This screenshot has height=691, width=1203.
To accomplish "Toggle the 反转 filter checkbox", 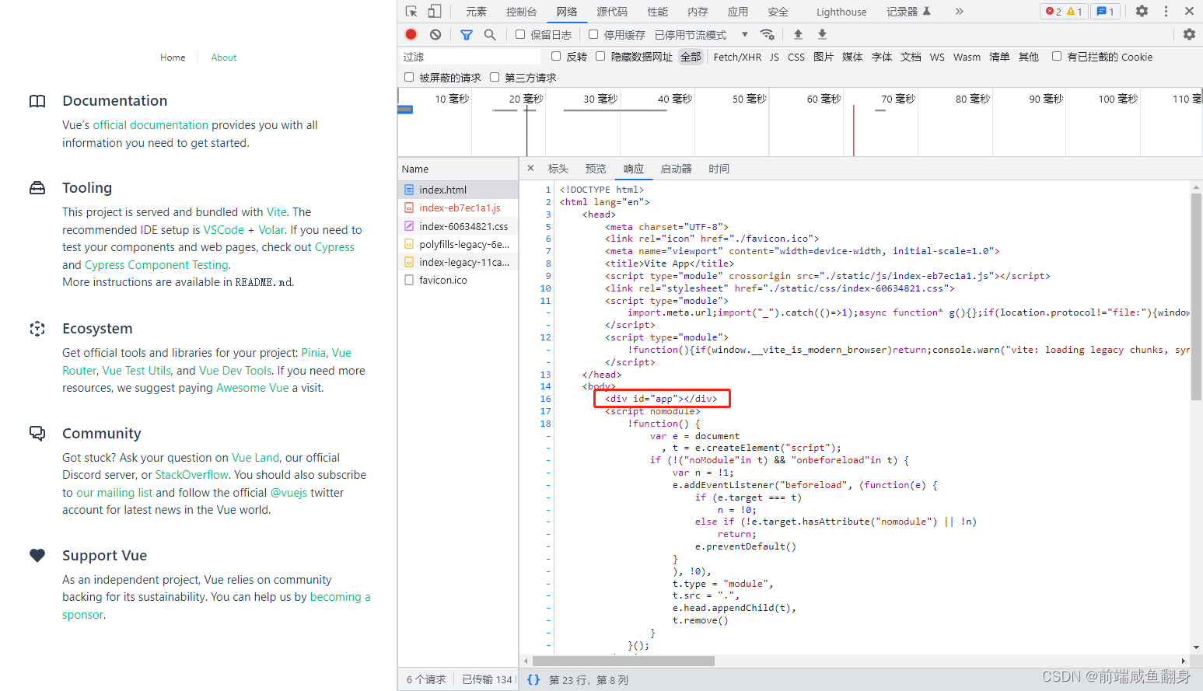I will coord(556,56).
